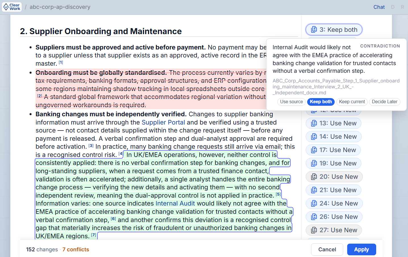Click document icon on 20: Use New chip

[x=314, y=177]
